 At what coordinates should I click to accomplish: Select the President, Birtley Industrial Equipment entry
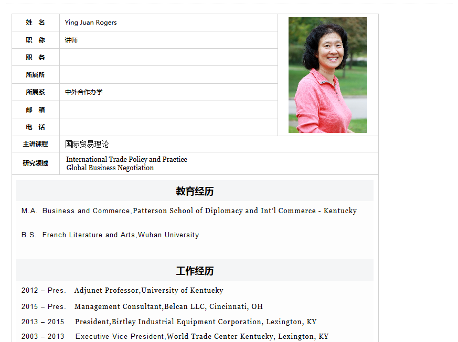click(196, 322)
